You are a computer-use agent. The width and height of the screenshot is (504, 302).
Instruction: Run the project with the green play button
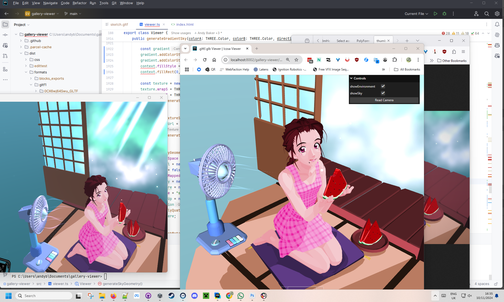(435, 14)
